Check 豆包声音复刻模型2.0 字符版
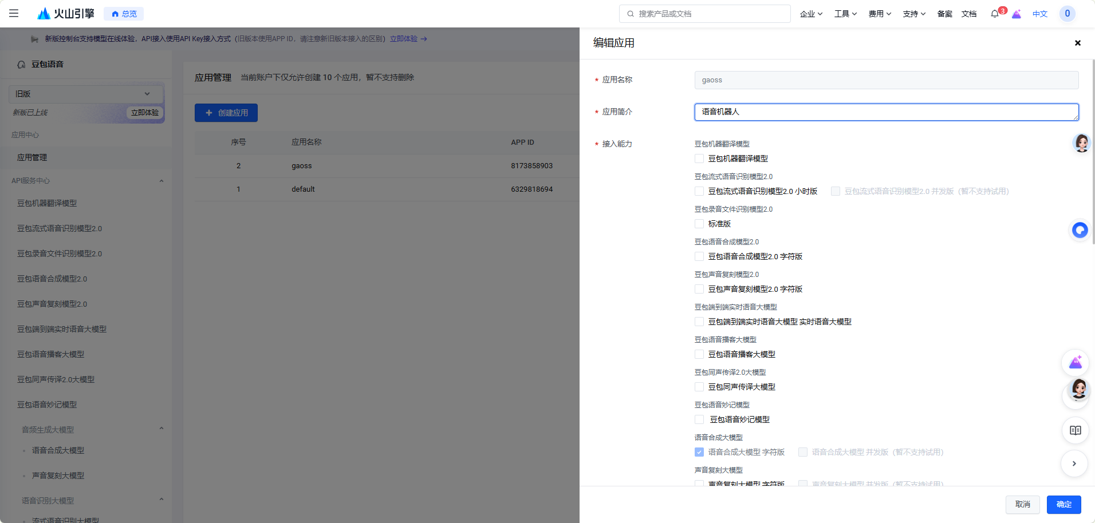Screen dimensions: 1095x523 (x=699, y=289)
